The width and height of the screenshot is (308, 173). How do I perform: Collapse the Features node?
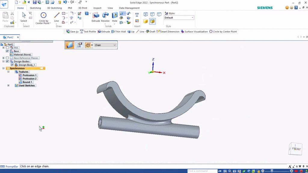8,71
